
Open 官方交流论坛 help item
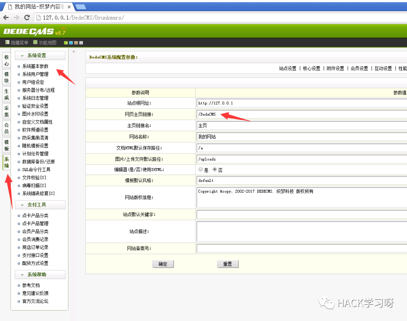coord(35,301)
